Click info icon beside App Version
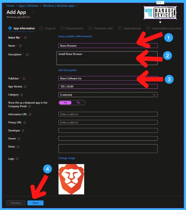The height and width of the screenshot is (210, 186). pyautogui.click(x=25, y=87)
